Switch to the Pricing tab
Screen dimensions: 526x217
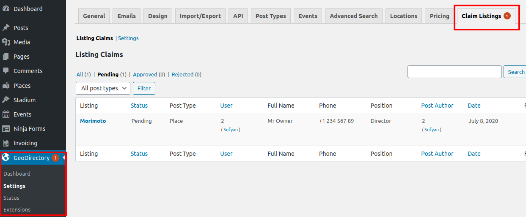[439, 16]
